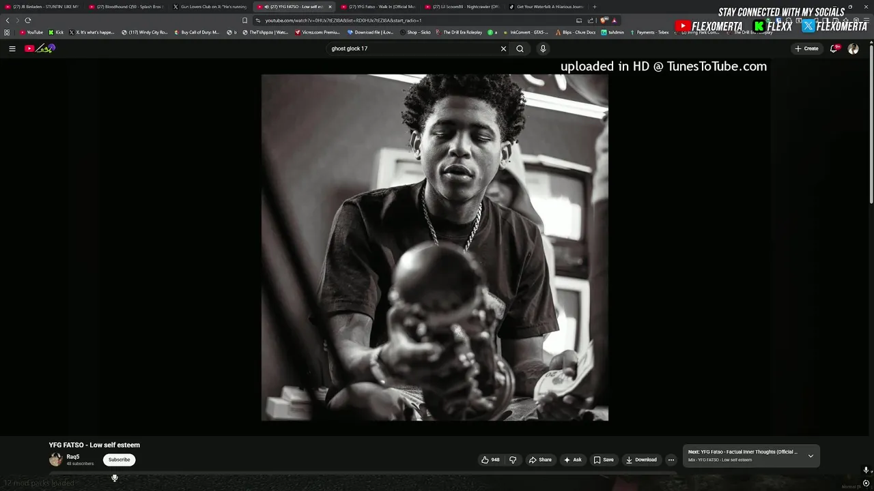
Task: Focus the youtube.com address bar URL
Action: [343, 20]
